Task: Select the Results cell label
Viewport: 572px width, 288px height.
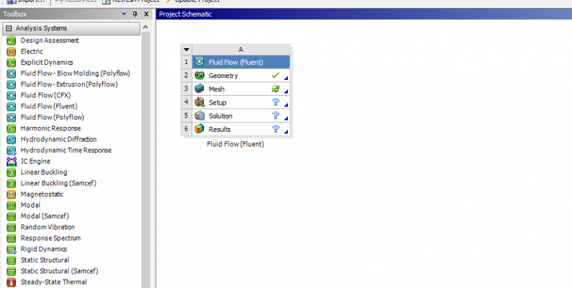Action: coord(220,129)
